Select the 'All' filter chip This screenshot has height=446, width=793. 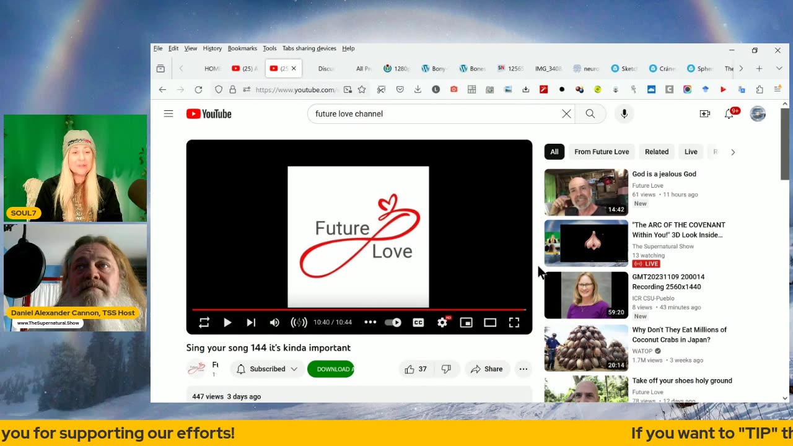[554, 152]
